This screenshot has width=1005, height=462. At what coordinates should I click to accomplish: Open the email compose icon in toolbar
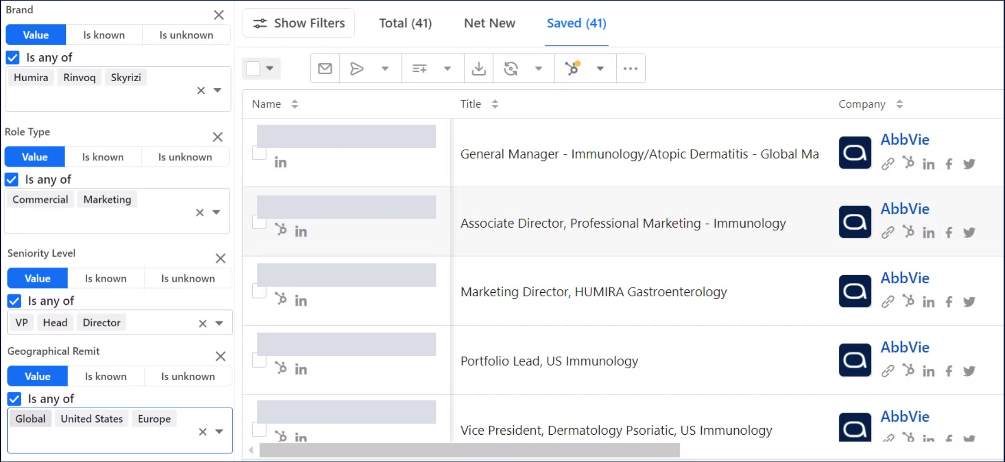(x=325, y=68)
